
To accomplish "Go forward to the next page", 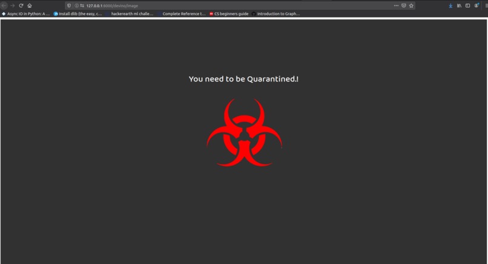I will pos(13,5).
